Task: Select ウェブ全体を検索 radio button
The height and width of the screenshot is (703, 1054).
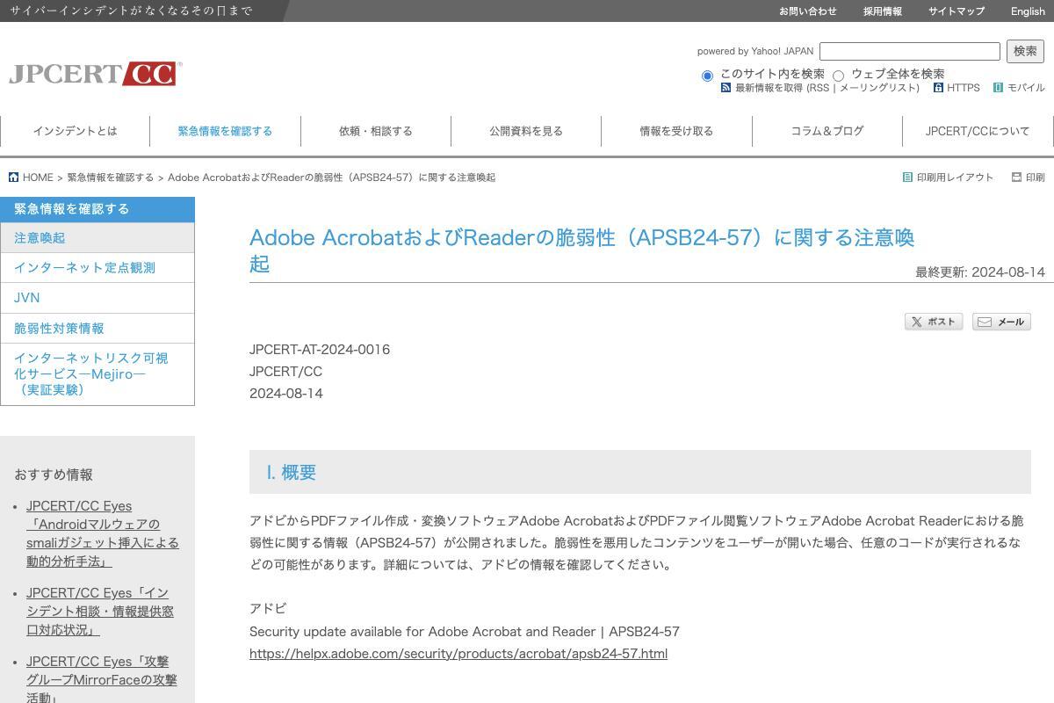Action: [838, 76]
